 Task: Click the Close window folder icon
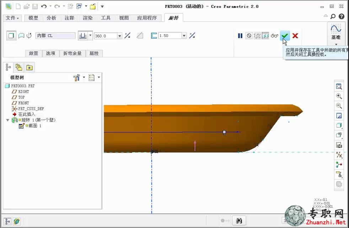(x=93, y=6)
